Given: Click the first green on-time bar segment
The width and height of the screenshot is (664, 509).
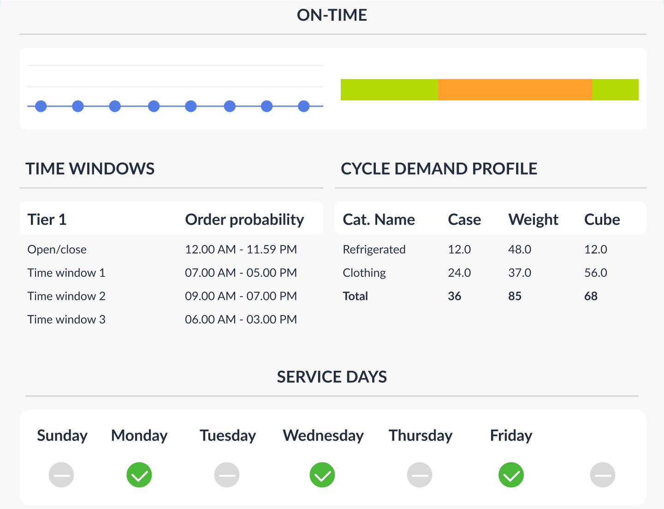Looking at the screenshot, I should [x=389, y=90].
